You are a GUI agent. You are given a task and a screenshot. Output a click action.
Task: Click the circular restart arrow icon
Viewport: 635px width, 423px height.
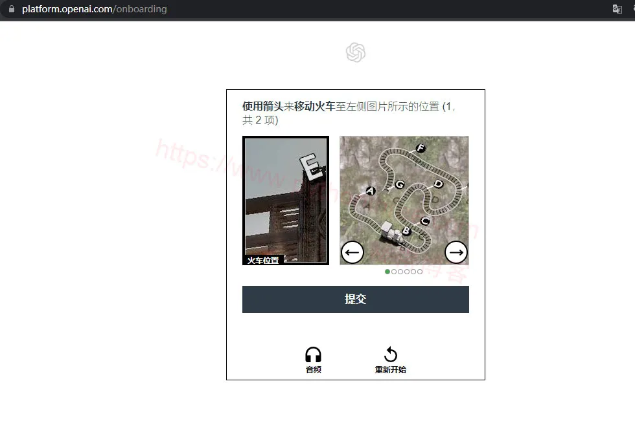[390, 354]
